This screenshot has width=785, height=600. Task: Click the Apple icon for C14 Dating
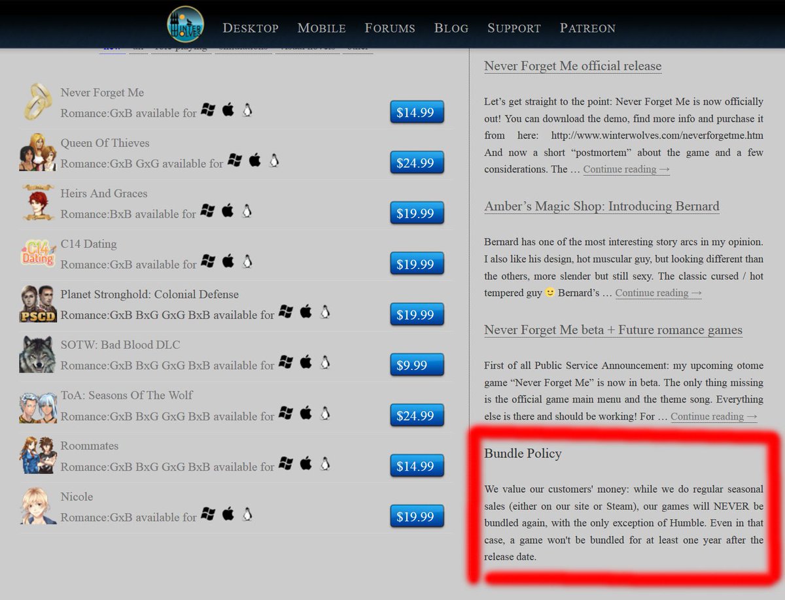click(x=228, y=261)
